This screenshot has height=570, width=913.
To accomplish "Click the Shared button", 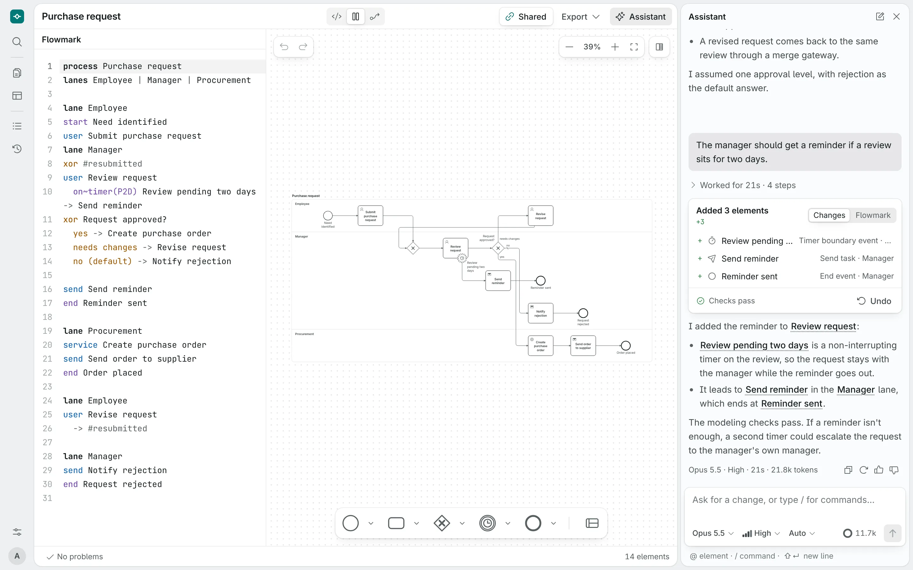I will [x=526, y=16].
